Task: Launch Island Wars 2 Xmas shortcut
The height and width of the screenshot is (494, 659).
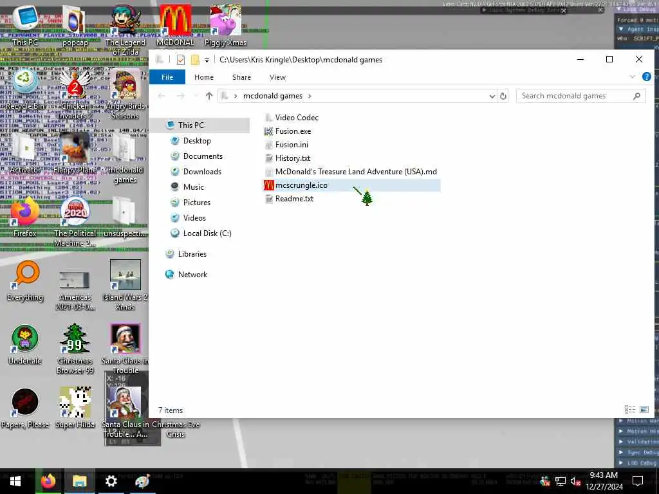Action: click(125, 286)
